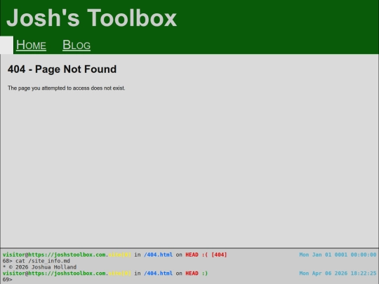The width and height of the screenshot is (379, 284).
Task: Open the Blog navigation link
Action: [77, 45]
